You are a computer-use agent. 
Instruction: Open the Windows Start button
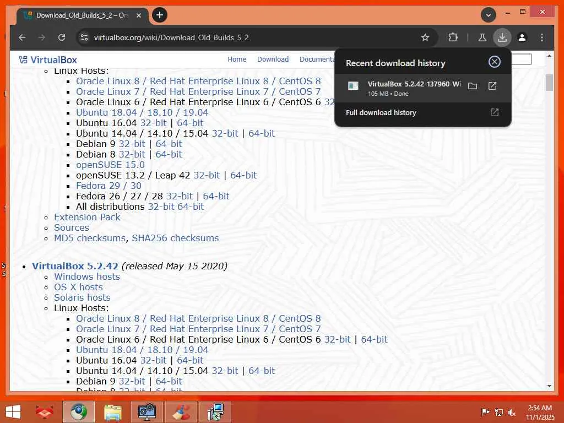coord(13,412)
